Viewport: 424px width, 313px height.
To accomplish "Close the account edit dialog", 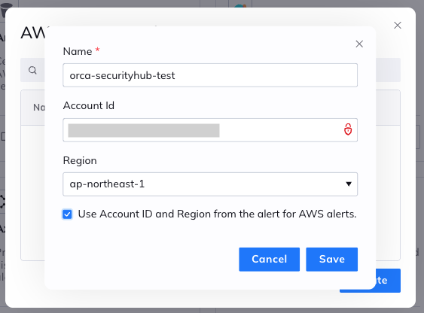I will click(359, 44).
